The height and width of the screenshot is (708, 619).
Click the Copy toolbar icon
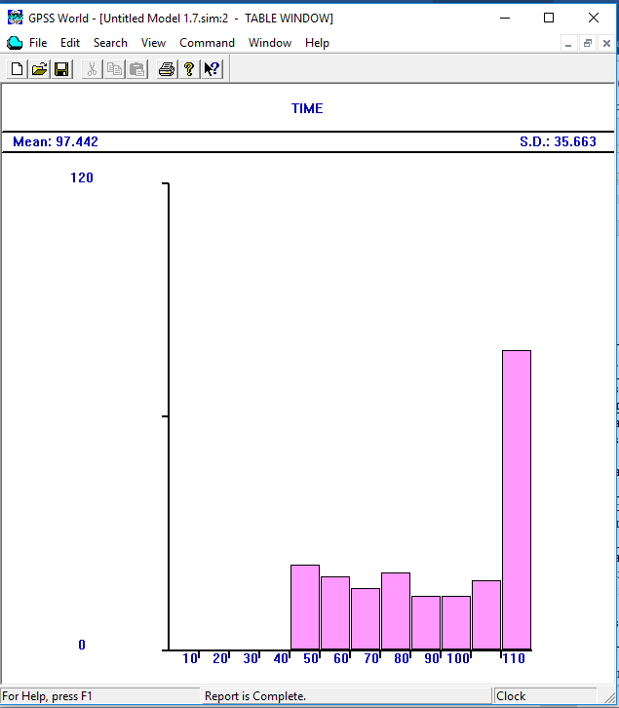click(114, 69)
